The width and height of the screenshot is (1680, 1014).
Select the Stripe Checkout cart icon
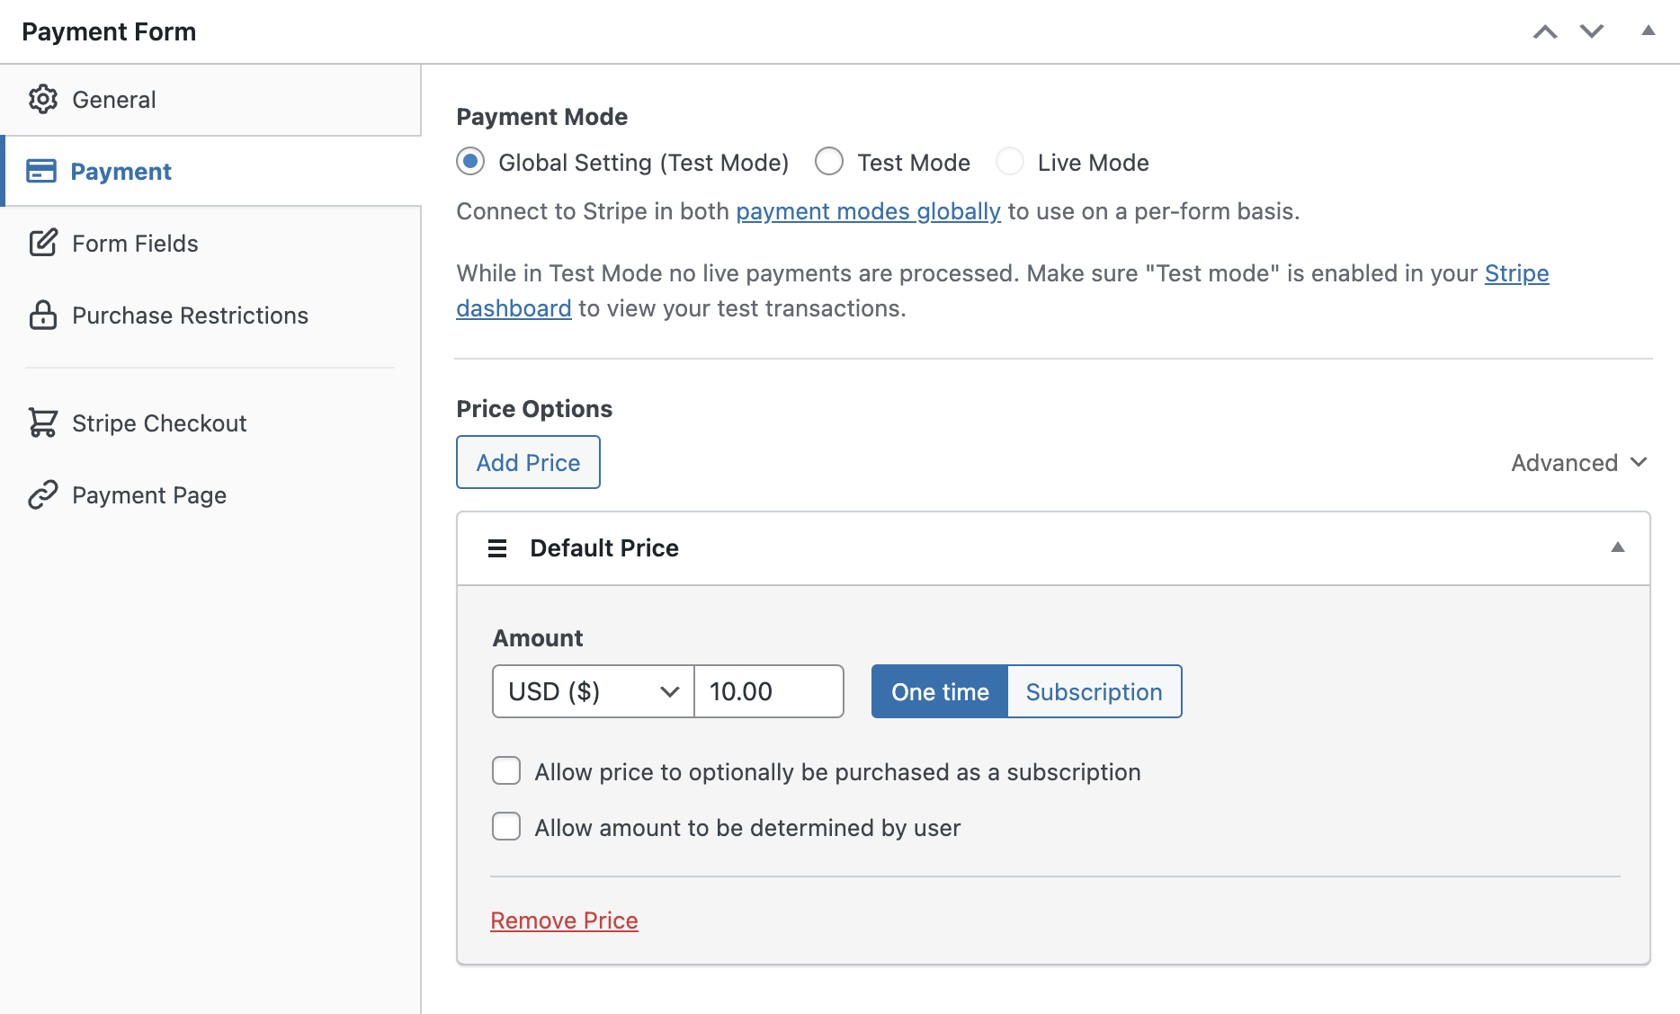tap(43, 422)
